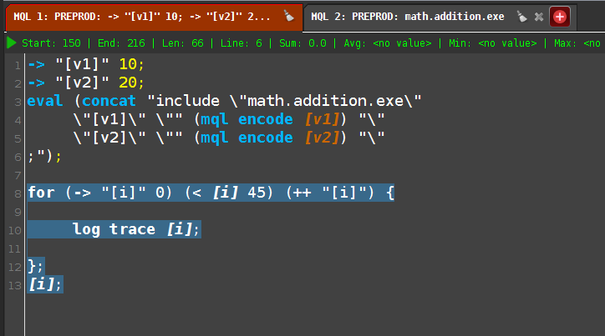Click line number 8 in the gutter

[x=18, y=193]
